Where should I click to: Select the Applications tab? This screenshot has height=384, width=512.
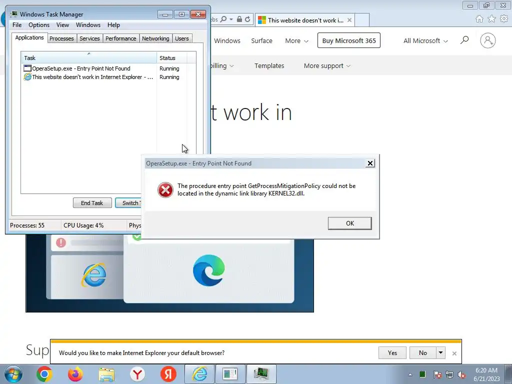tap(29, 37)
